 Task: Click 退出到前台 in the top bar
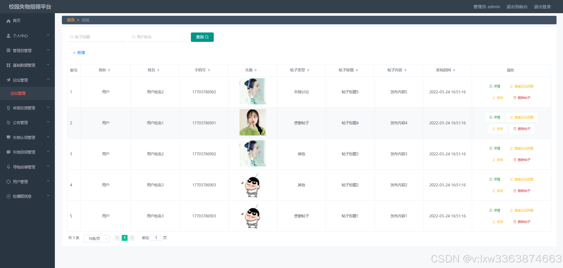(517, 7)
